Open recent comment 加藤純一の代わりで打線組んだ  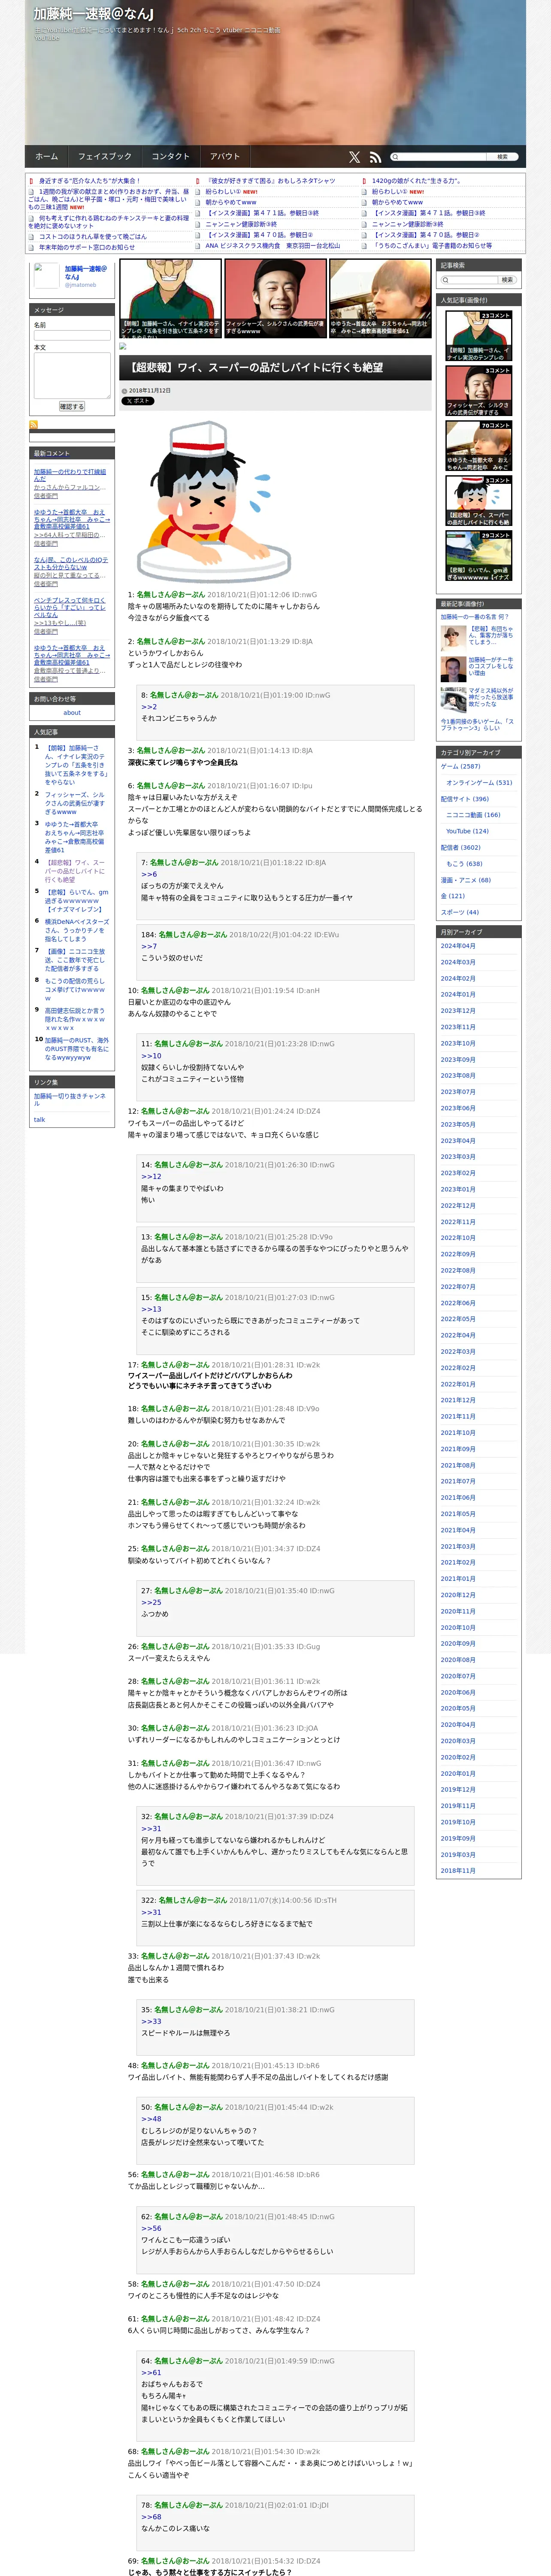coord(69,475)
